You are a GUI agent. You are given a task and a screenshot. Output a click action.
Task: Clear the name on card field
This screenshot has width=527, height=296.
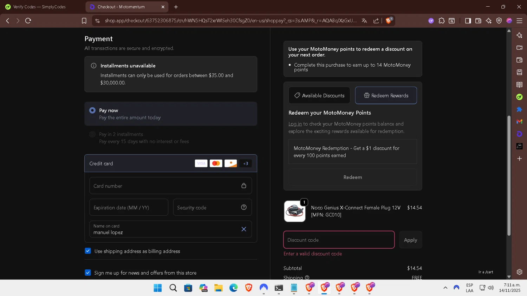244,229
